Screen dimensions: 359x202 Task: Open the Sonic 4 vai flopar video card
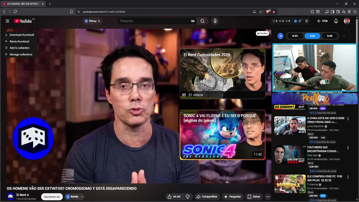222,135
